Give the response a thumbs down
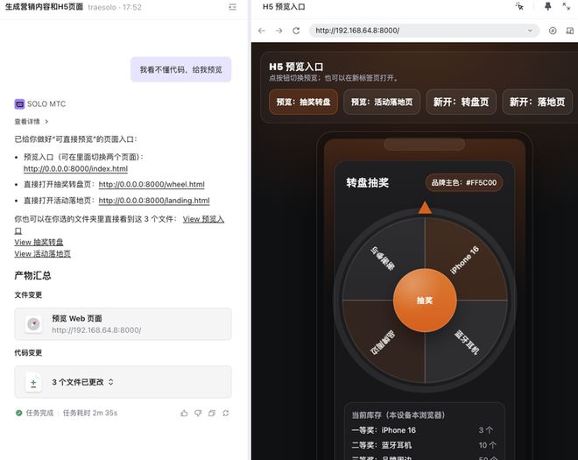This screenshot has height=460, width=578. pos(198,413)
